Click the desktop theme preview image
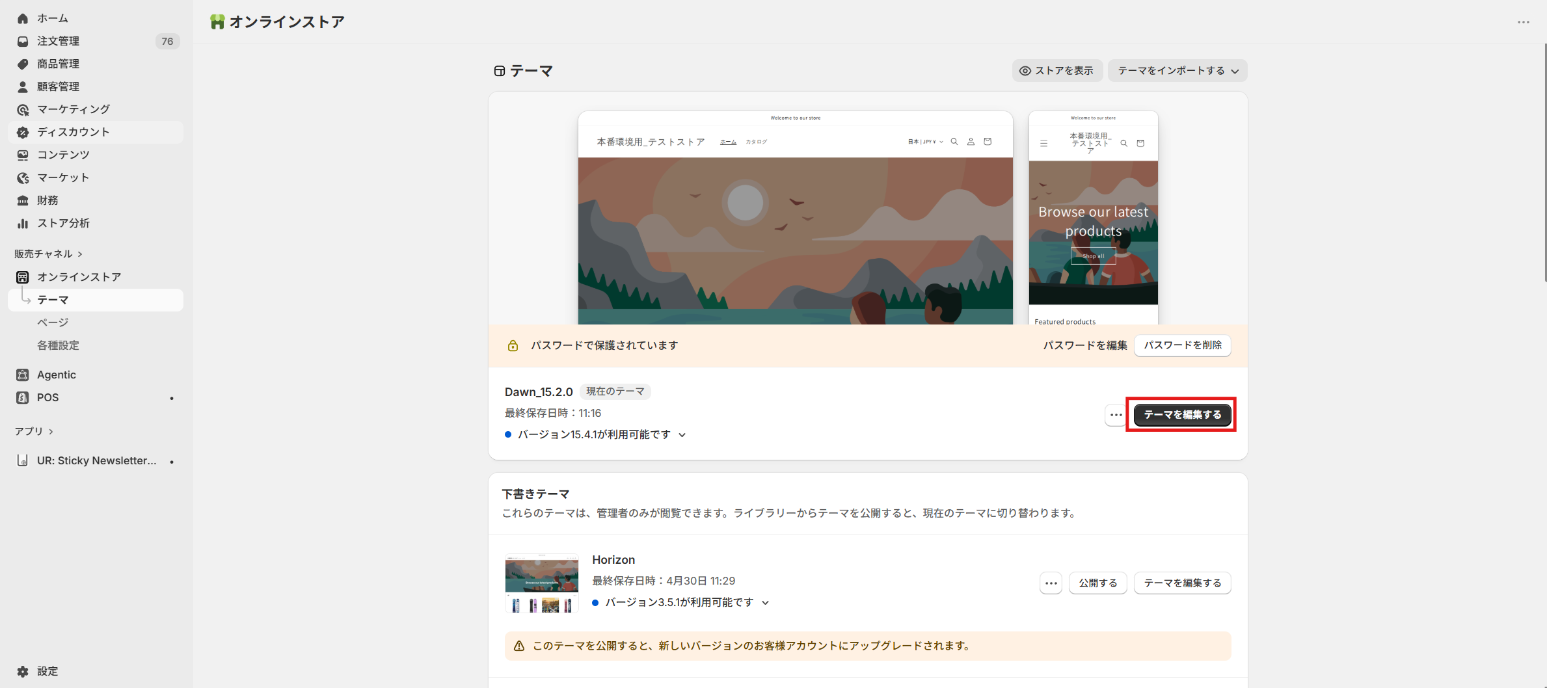This screenshot has height=688, width=1547. (x=796, y=218)
